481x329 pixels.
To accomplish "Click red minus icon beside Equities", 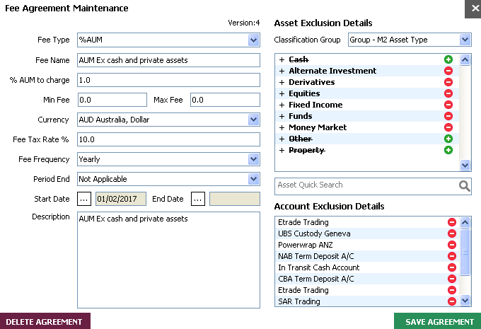I will tap(448, 93).
